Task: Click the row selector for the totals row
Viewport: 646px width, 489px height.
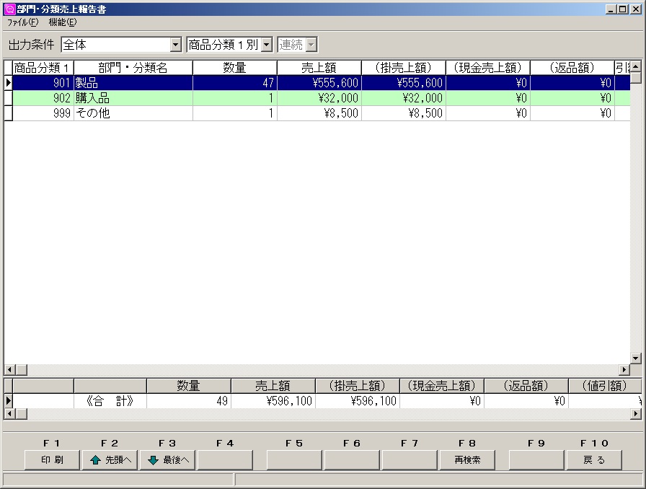Action: point(8,401)
